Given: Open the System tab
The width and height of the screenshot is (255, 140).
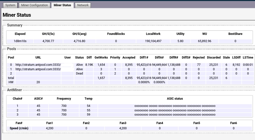Looking at the screenshot, I should pos(10,5).
